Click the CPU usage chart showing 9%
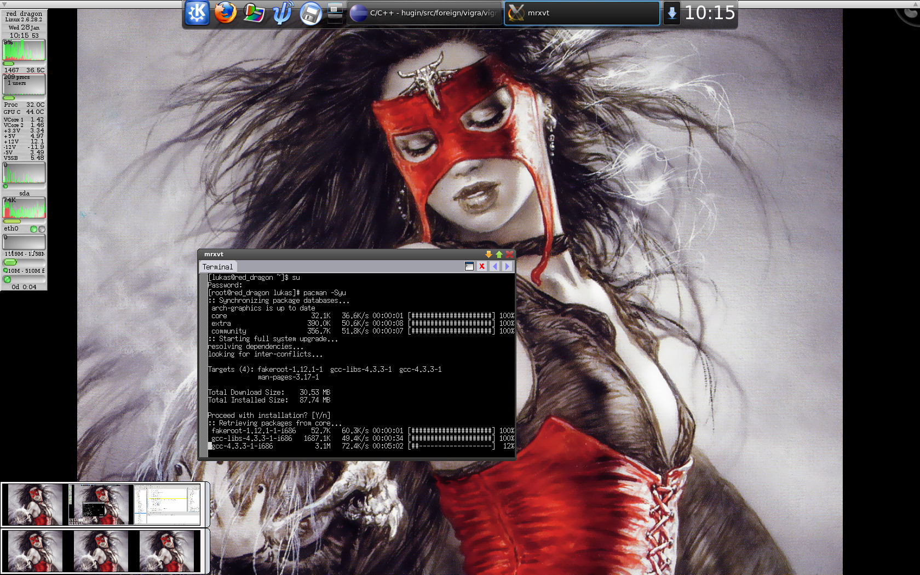 point(24,50)
